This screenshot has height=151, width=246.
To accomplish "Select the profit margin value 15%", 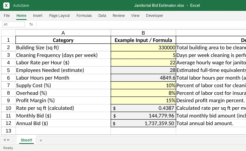I will [x=143, y=101].
